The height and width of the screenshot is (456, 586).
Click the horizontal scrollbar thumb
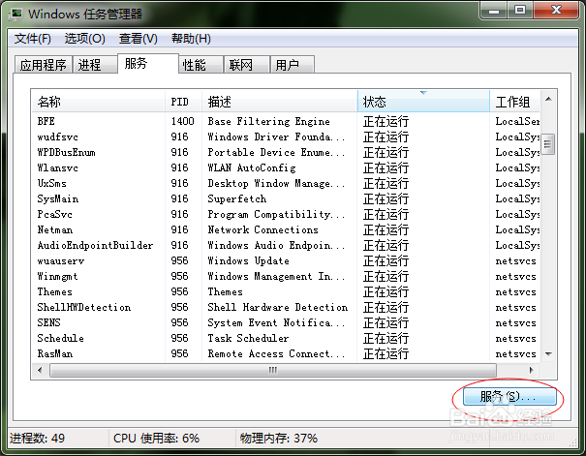273,370
